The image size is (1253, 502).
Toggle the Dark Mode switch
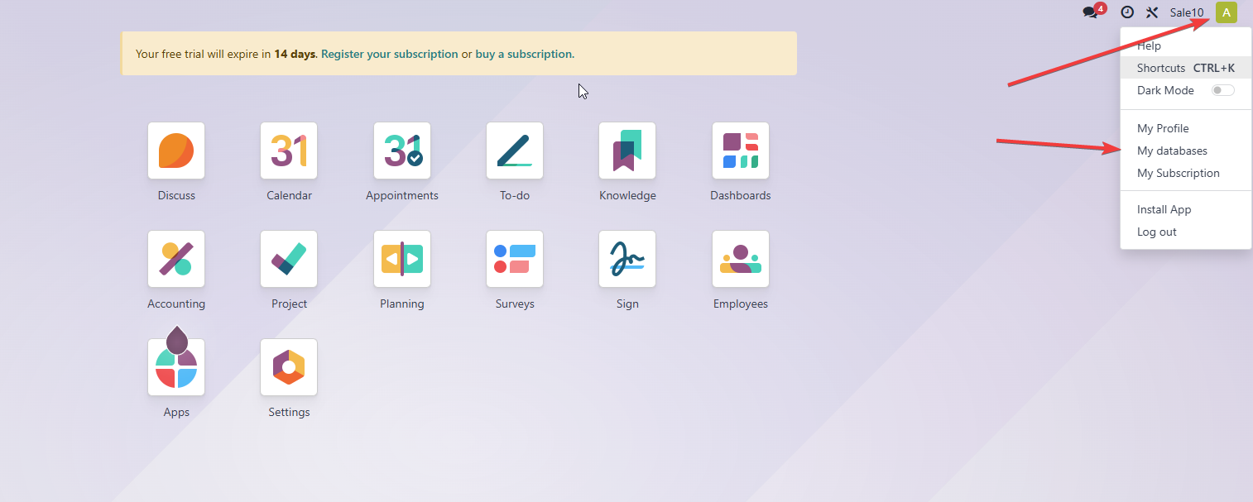coord(1222,90)
